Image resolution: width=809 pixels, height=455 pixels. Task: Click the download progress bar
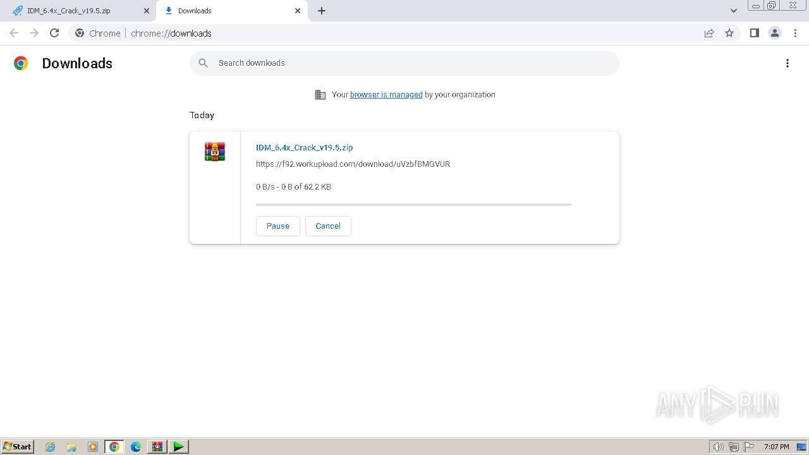[413, 205]
